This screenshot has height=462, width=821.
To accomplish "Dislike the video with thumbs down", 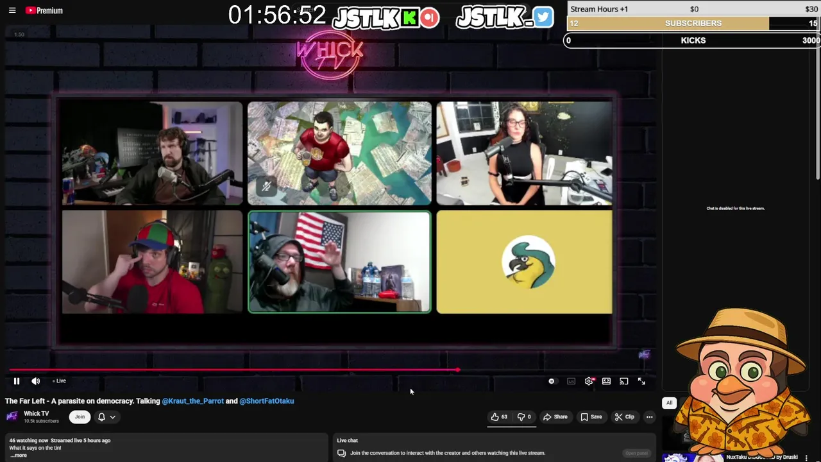I will (x=525, y=417).
